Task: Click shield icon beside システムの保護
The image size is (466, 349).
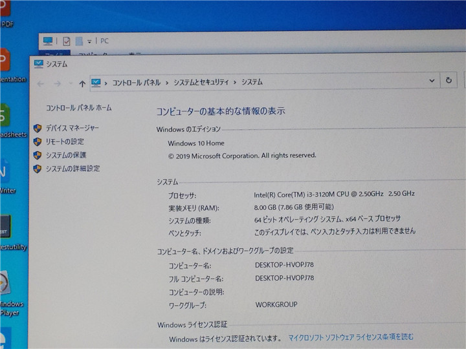Action: click(x=38, y=155)
